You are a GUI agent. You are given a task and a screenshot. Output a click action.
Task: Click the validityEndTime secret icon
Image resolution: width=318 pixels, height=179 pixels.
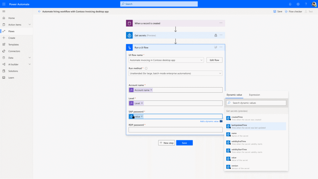pos(228,142)
